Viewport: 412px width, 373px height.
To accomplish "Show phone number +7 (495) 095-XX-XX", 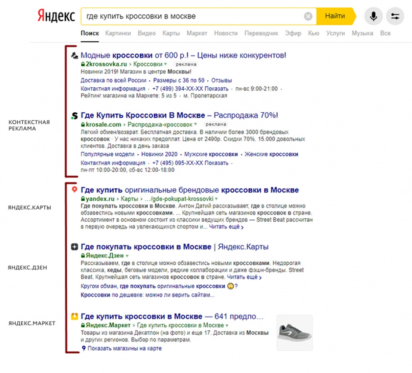I will point(190,163).
